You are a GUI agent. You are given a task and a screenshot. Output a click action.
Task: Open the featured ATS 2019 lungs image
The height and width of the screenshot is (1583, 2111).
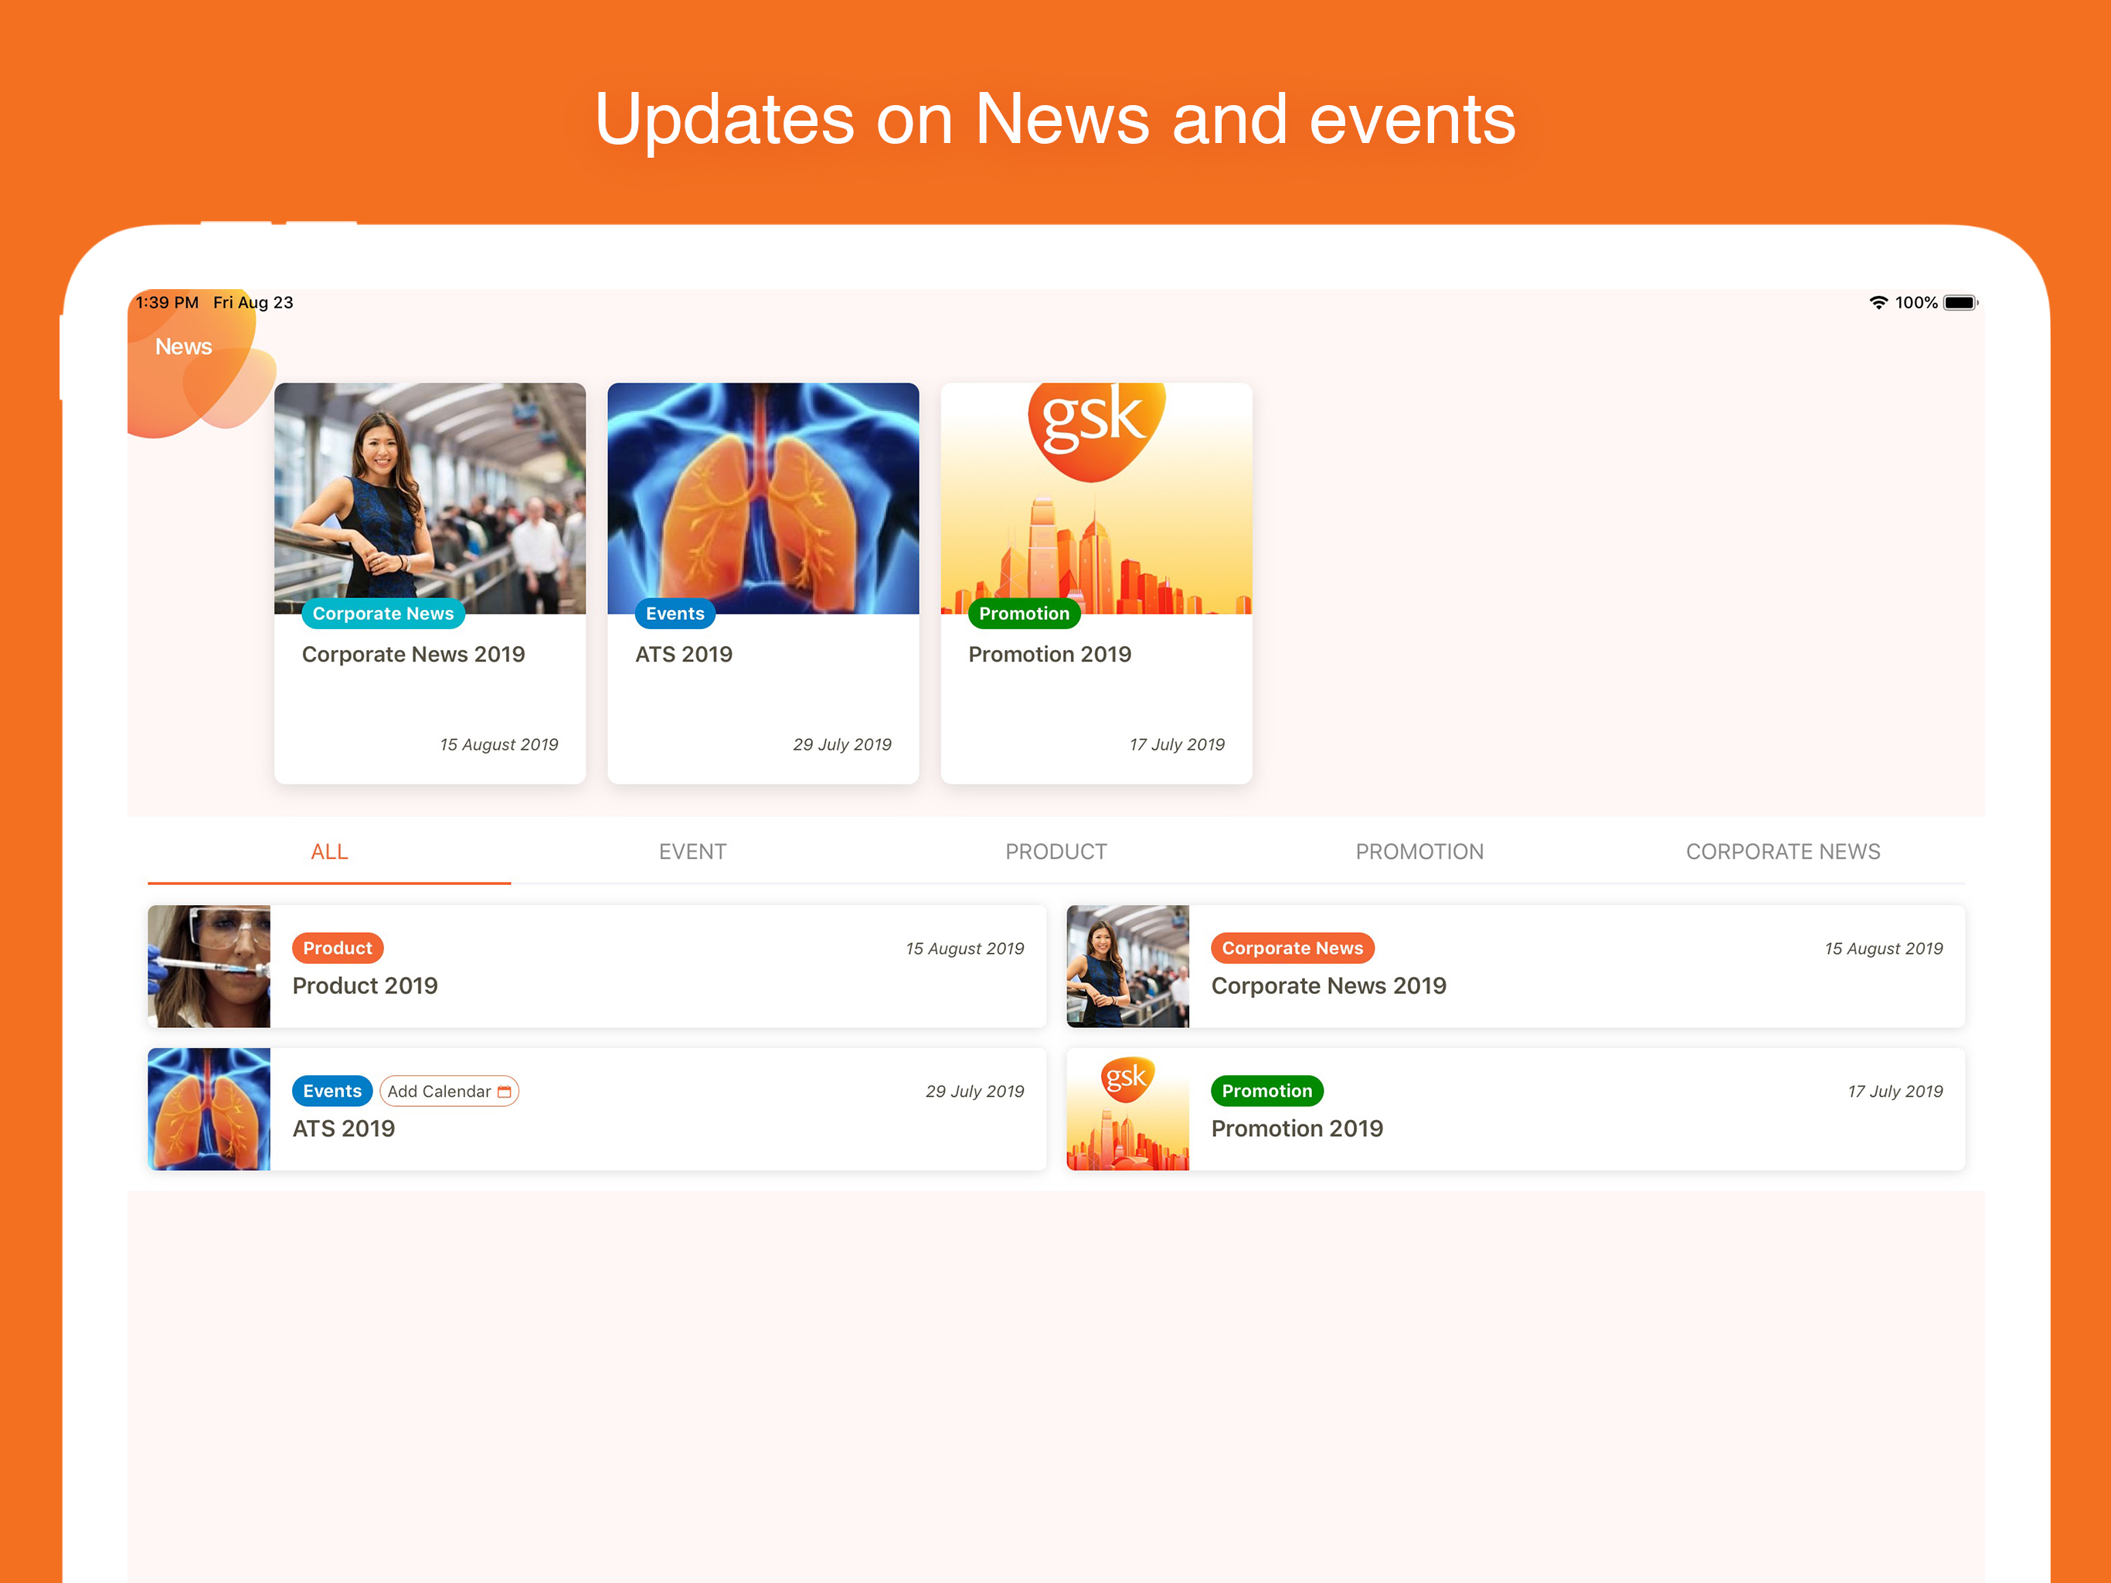(763, 499)
